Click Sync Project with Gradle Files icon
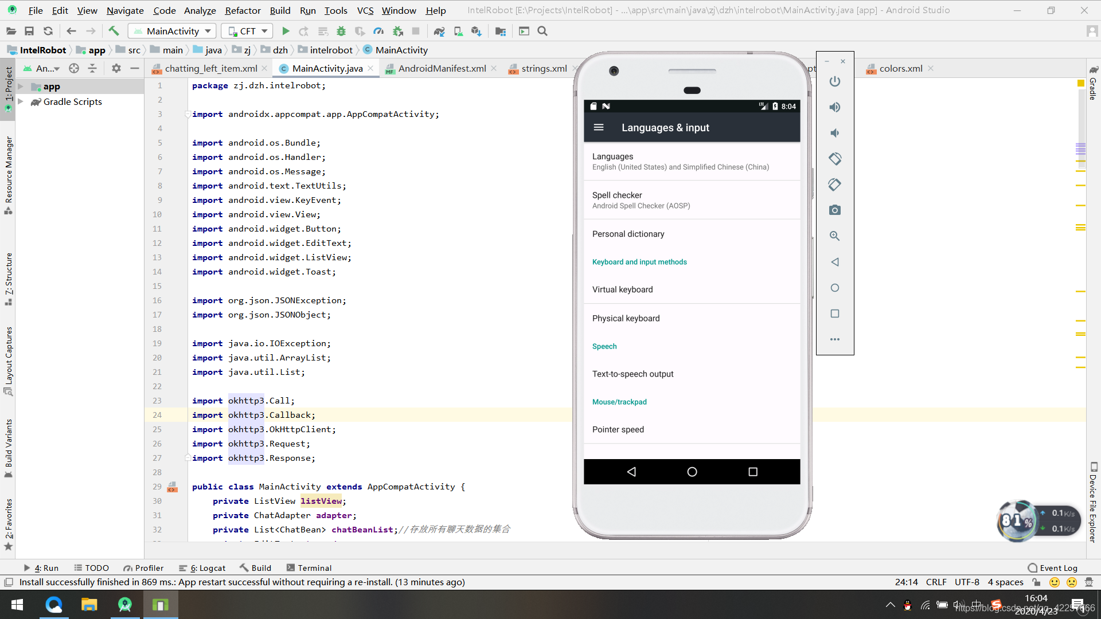The image size is (1101, 619). [439, 31]
